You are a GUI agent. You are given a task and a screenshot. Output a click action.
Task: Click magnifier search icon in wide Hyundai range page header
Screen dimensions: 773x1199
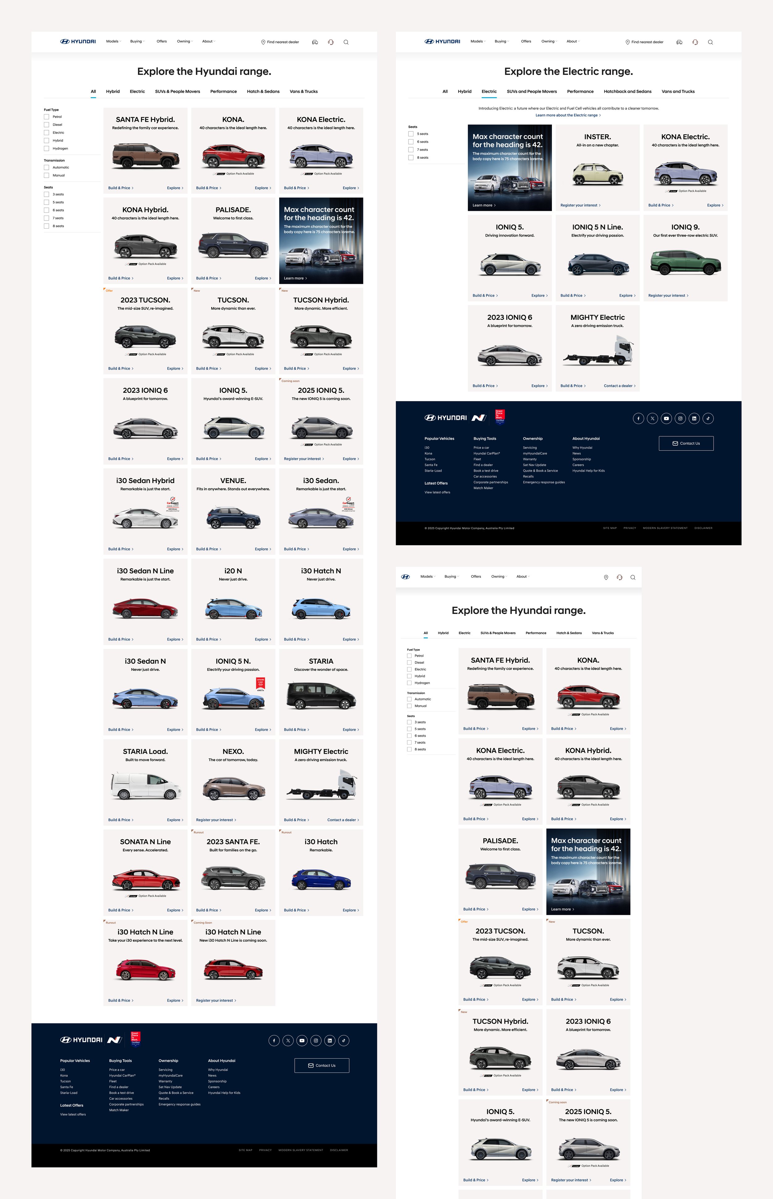click(346, 42)
